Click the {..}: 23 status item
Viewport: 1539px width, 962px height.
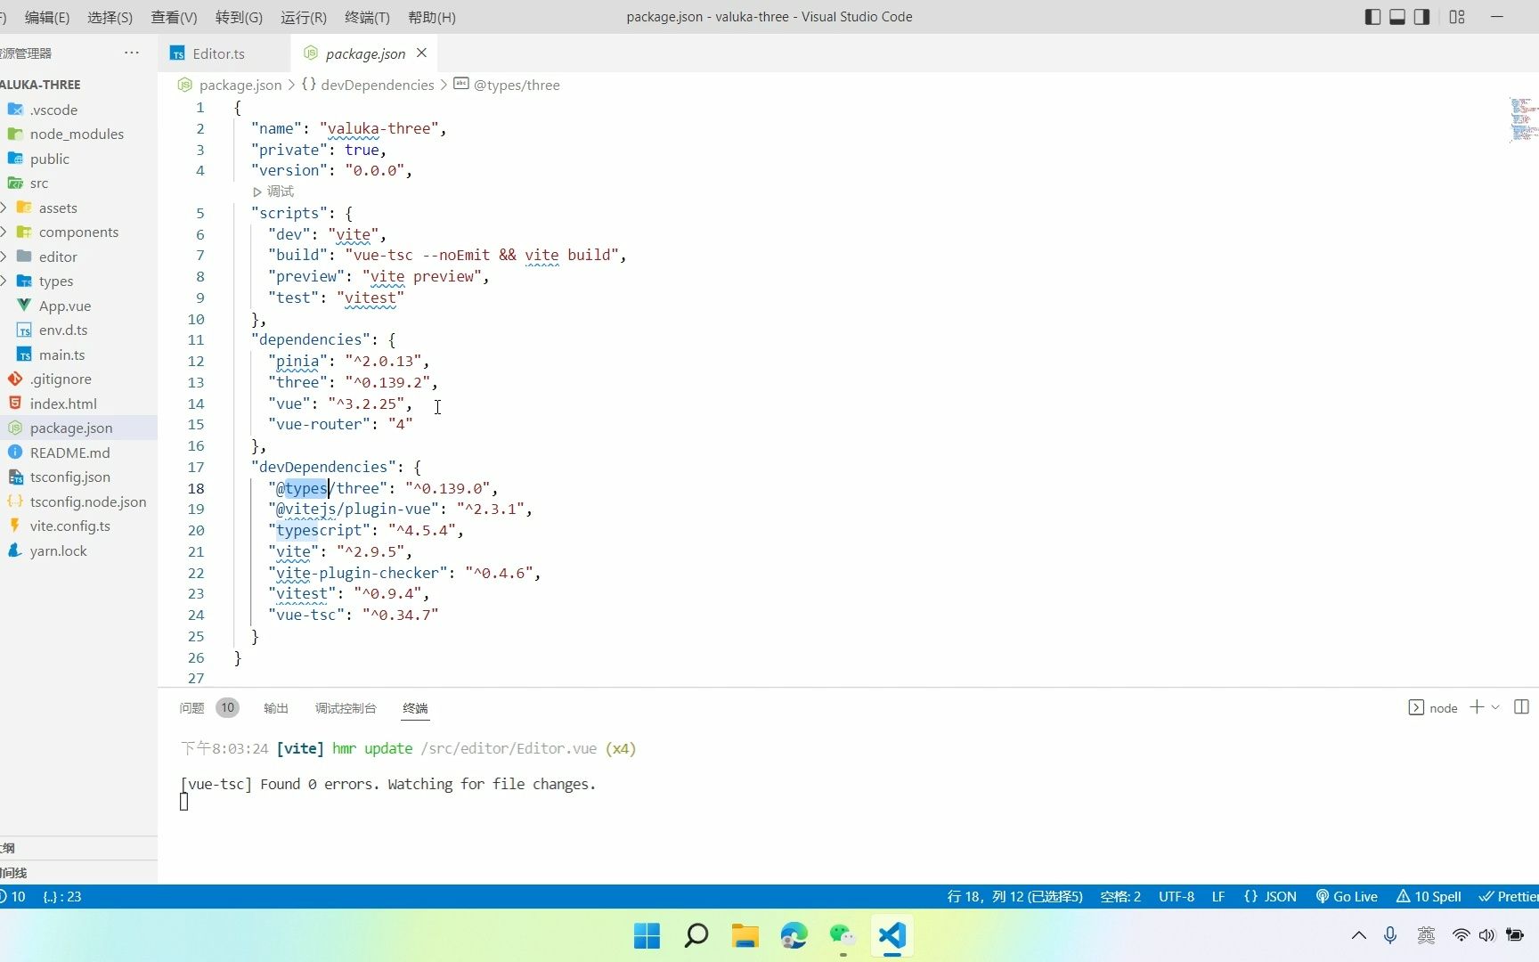62,896
